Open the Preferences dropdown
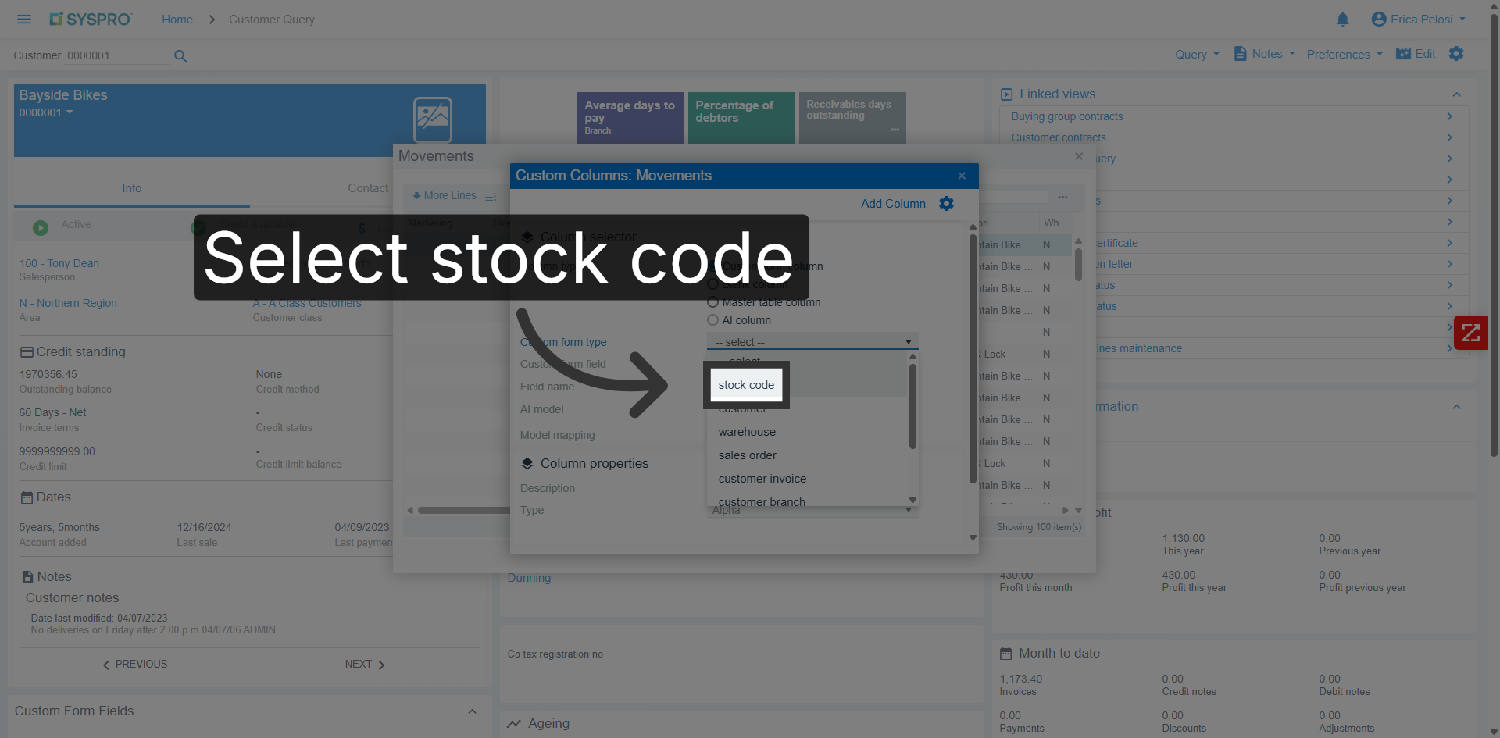This screenshot has height=738, width=1500. click(1345, 54)
